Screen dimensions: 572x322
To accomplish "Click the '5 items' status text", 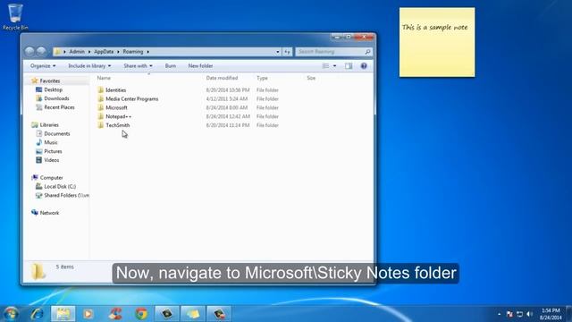I will point(65,267).
